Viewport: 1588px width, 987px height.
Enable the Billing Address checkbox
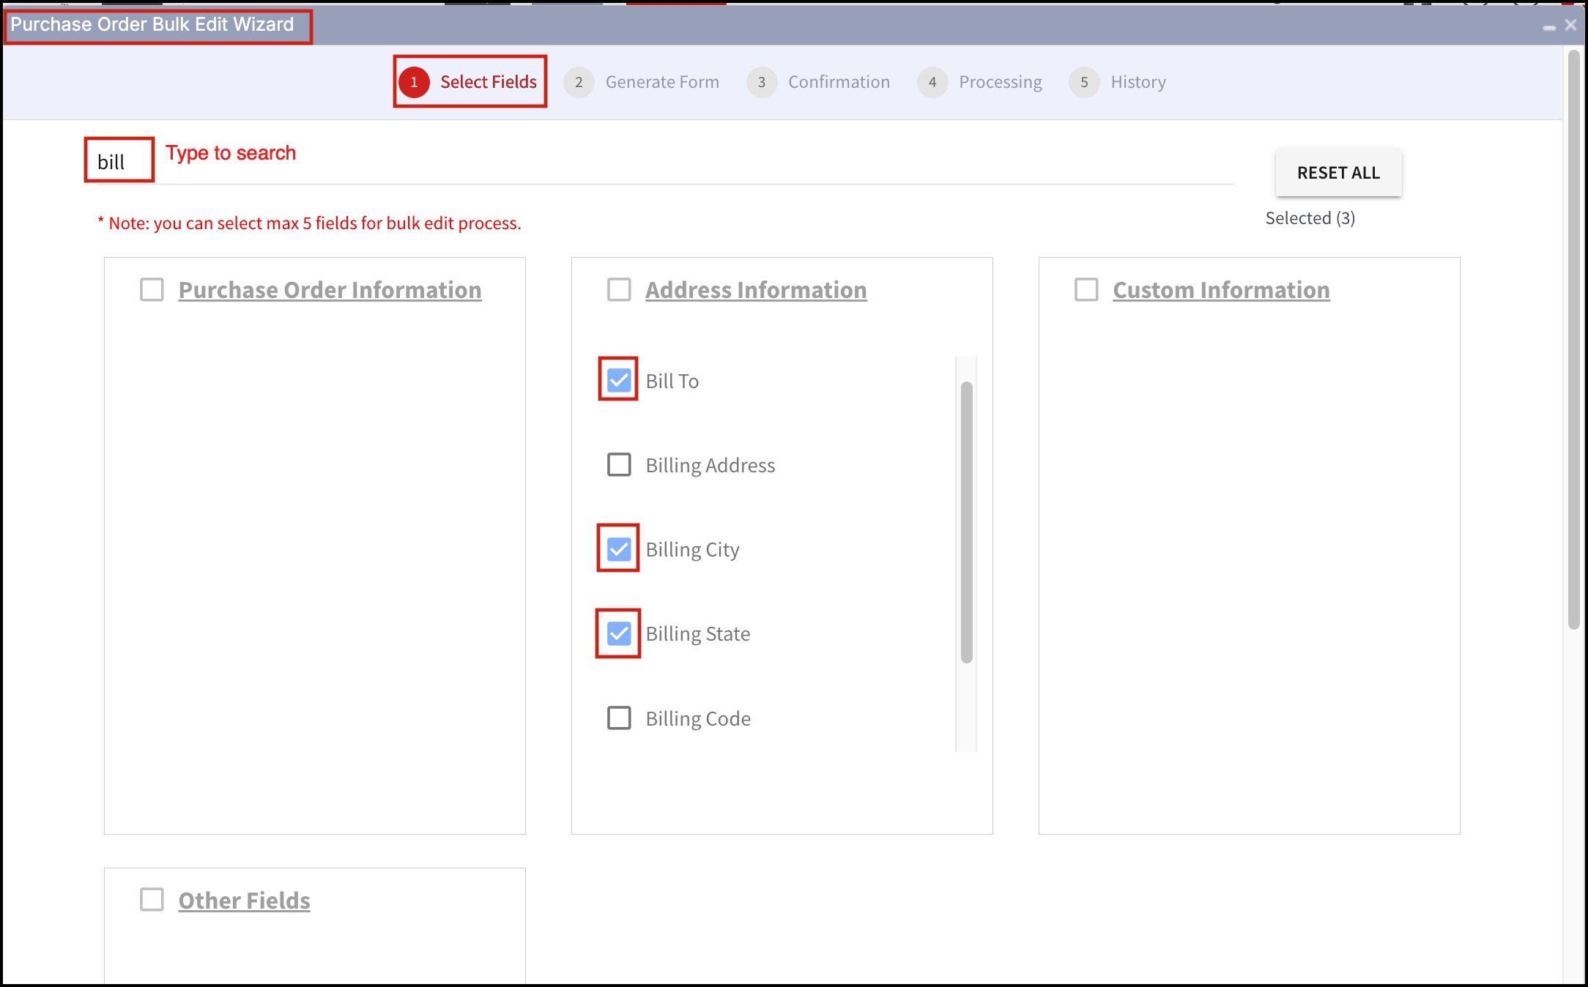(619, 464)
